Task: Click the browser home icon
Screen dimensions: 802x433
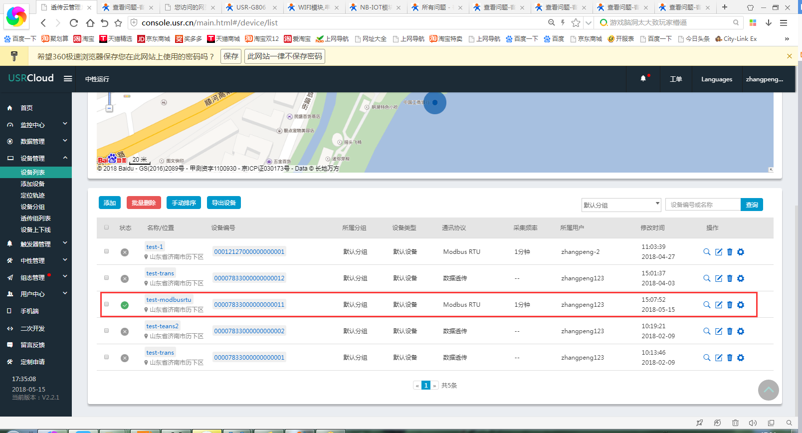Action: [90, 23]
